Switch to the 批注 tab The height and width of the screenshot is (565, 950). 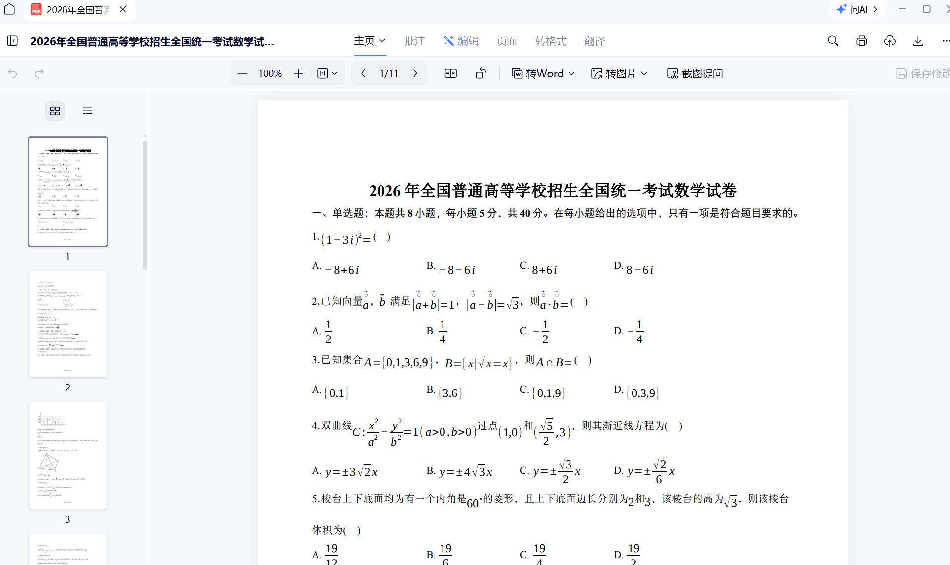coord(415,41)
